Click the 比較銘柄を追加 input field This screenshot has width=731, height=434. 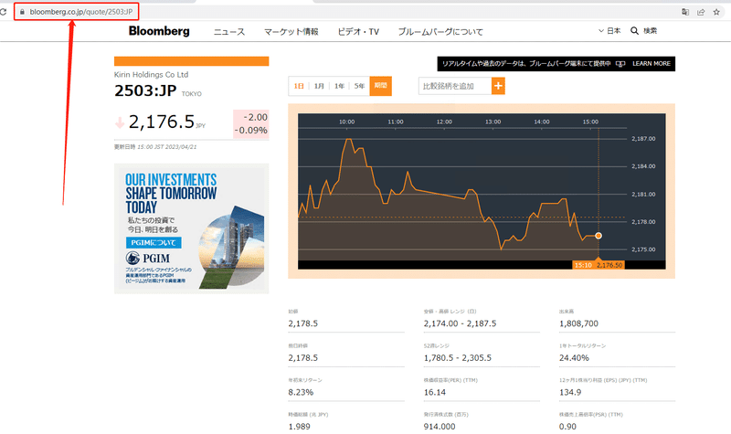point(455,86)
